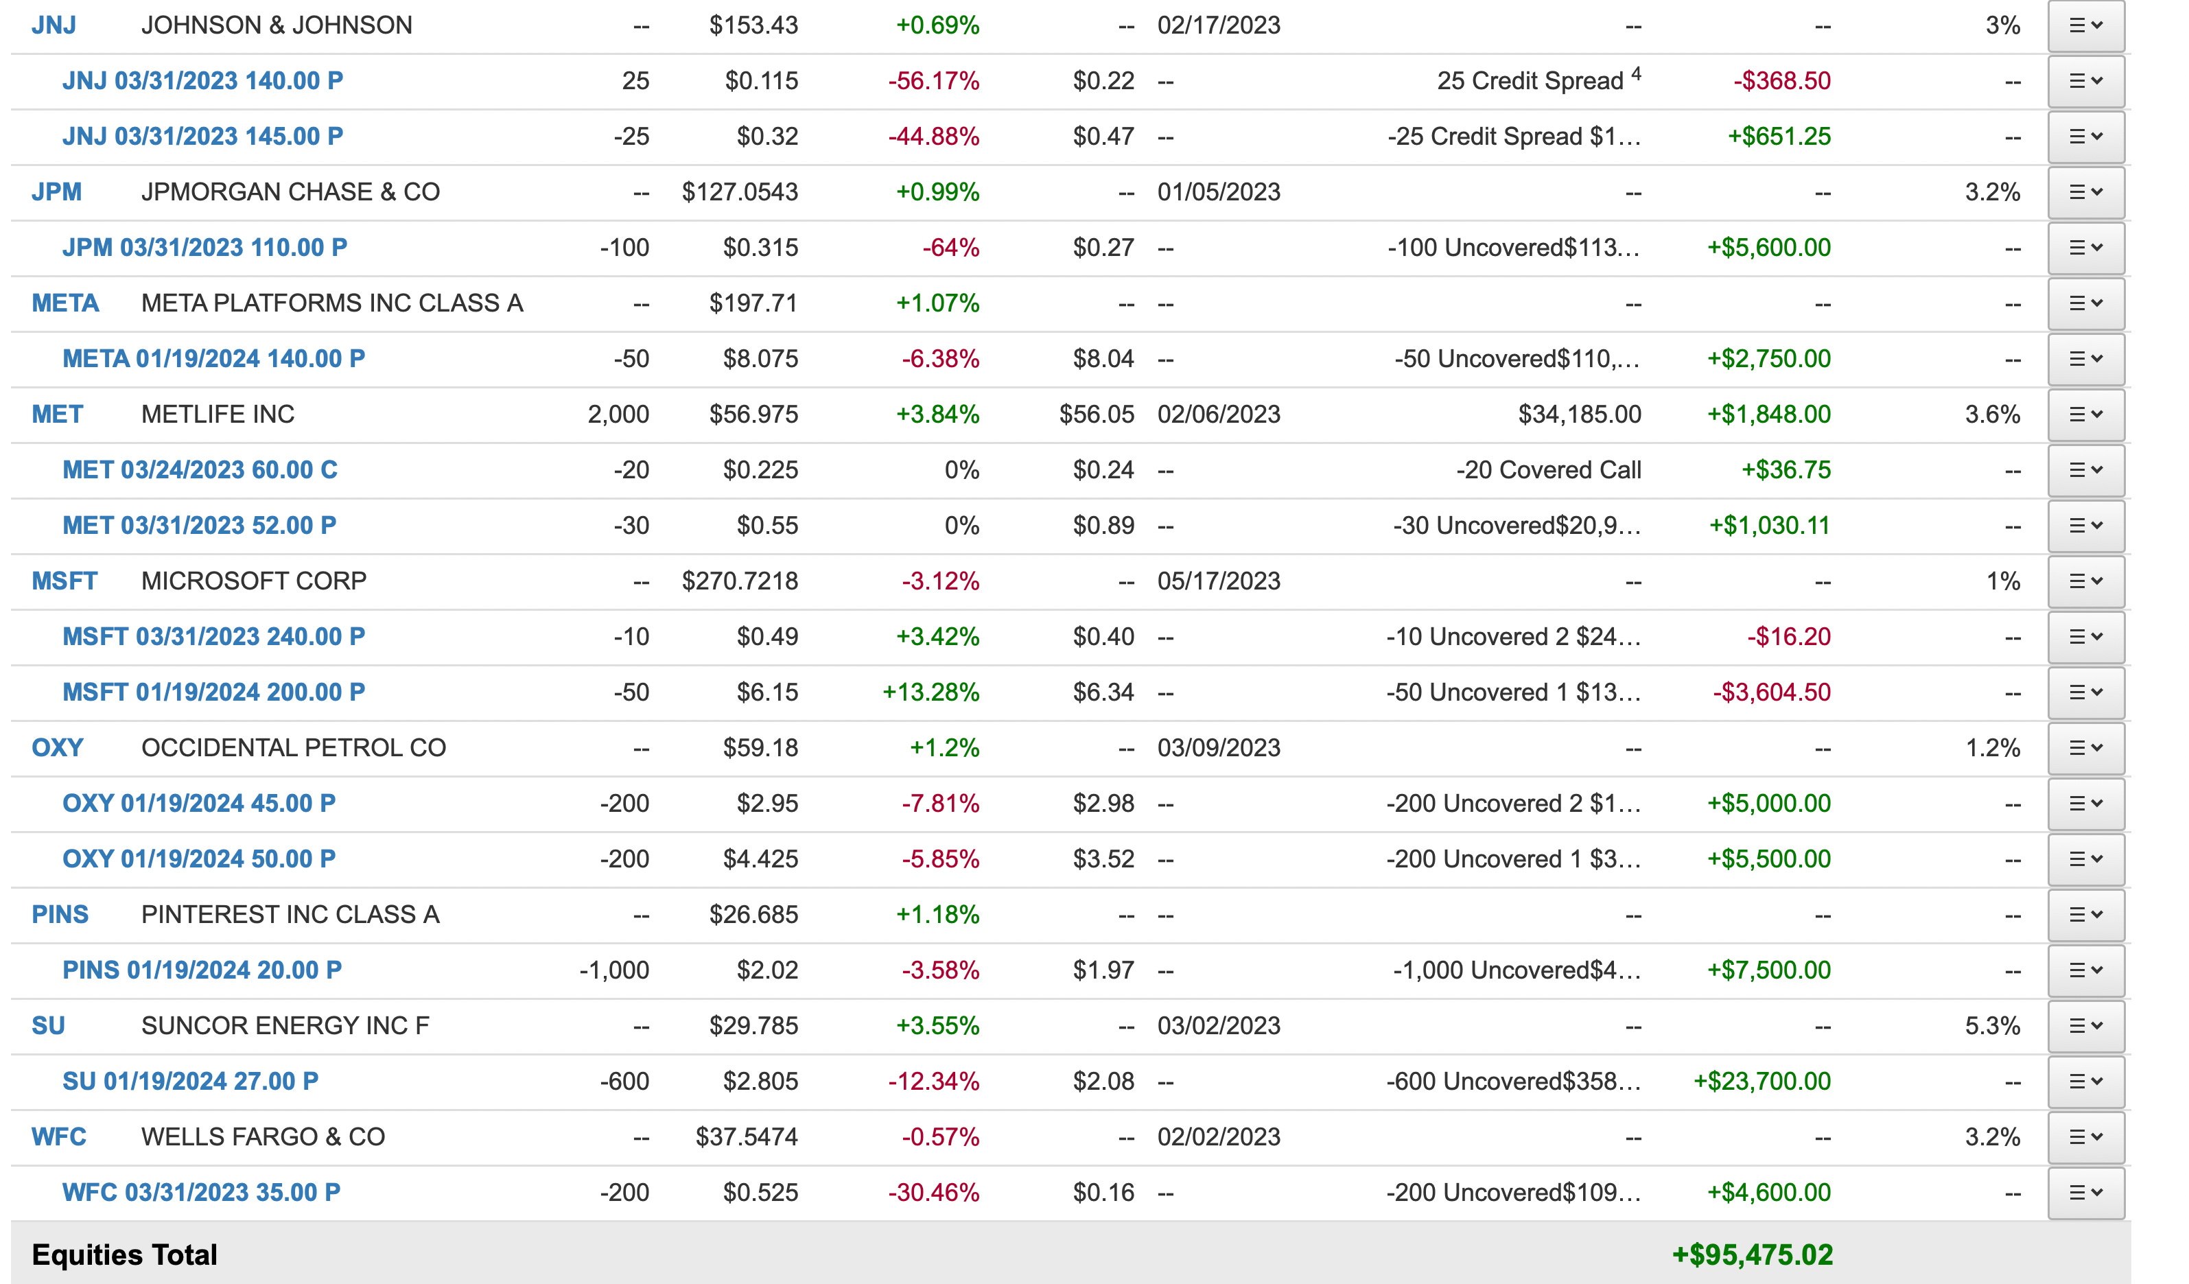Viewport: 2189px width, 1284px height.
Task: Click the WFC ticker symbol link
Action: [58, 1137]
